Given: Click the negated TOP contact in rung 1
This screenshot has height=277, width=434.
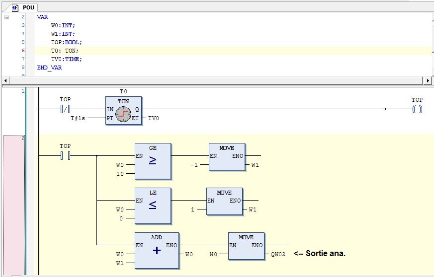Looking at the screenshot, I should [x=65, y=109].
